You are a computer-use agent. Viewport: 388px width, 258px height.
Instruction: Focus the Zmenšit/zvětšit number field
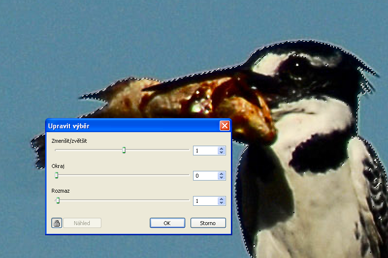coord(205,151)
